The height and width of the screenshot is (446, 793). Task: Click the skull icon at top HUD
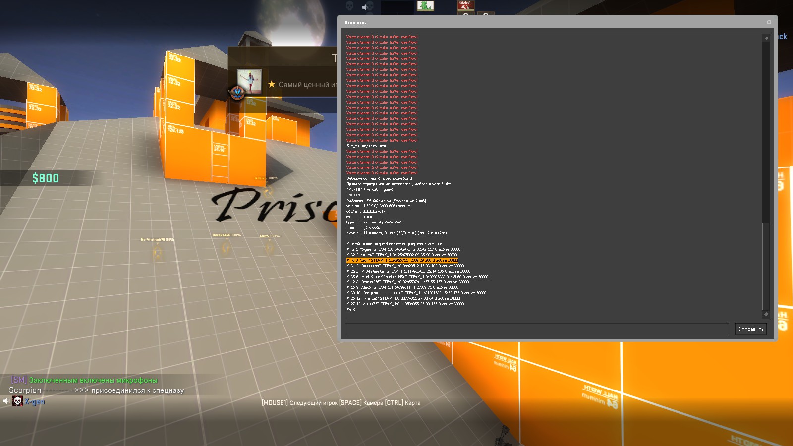tap(349, 6)
